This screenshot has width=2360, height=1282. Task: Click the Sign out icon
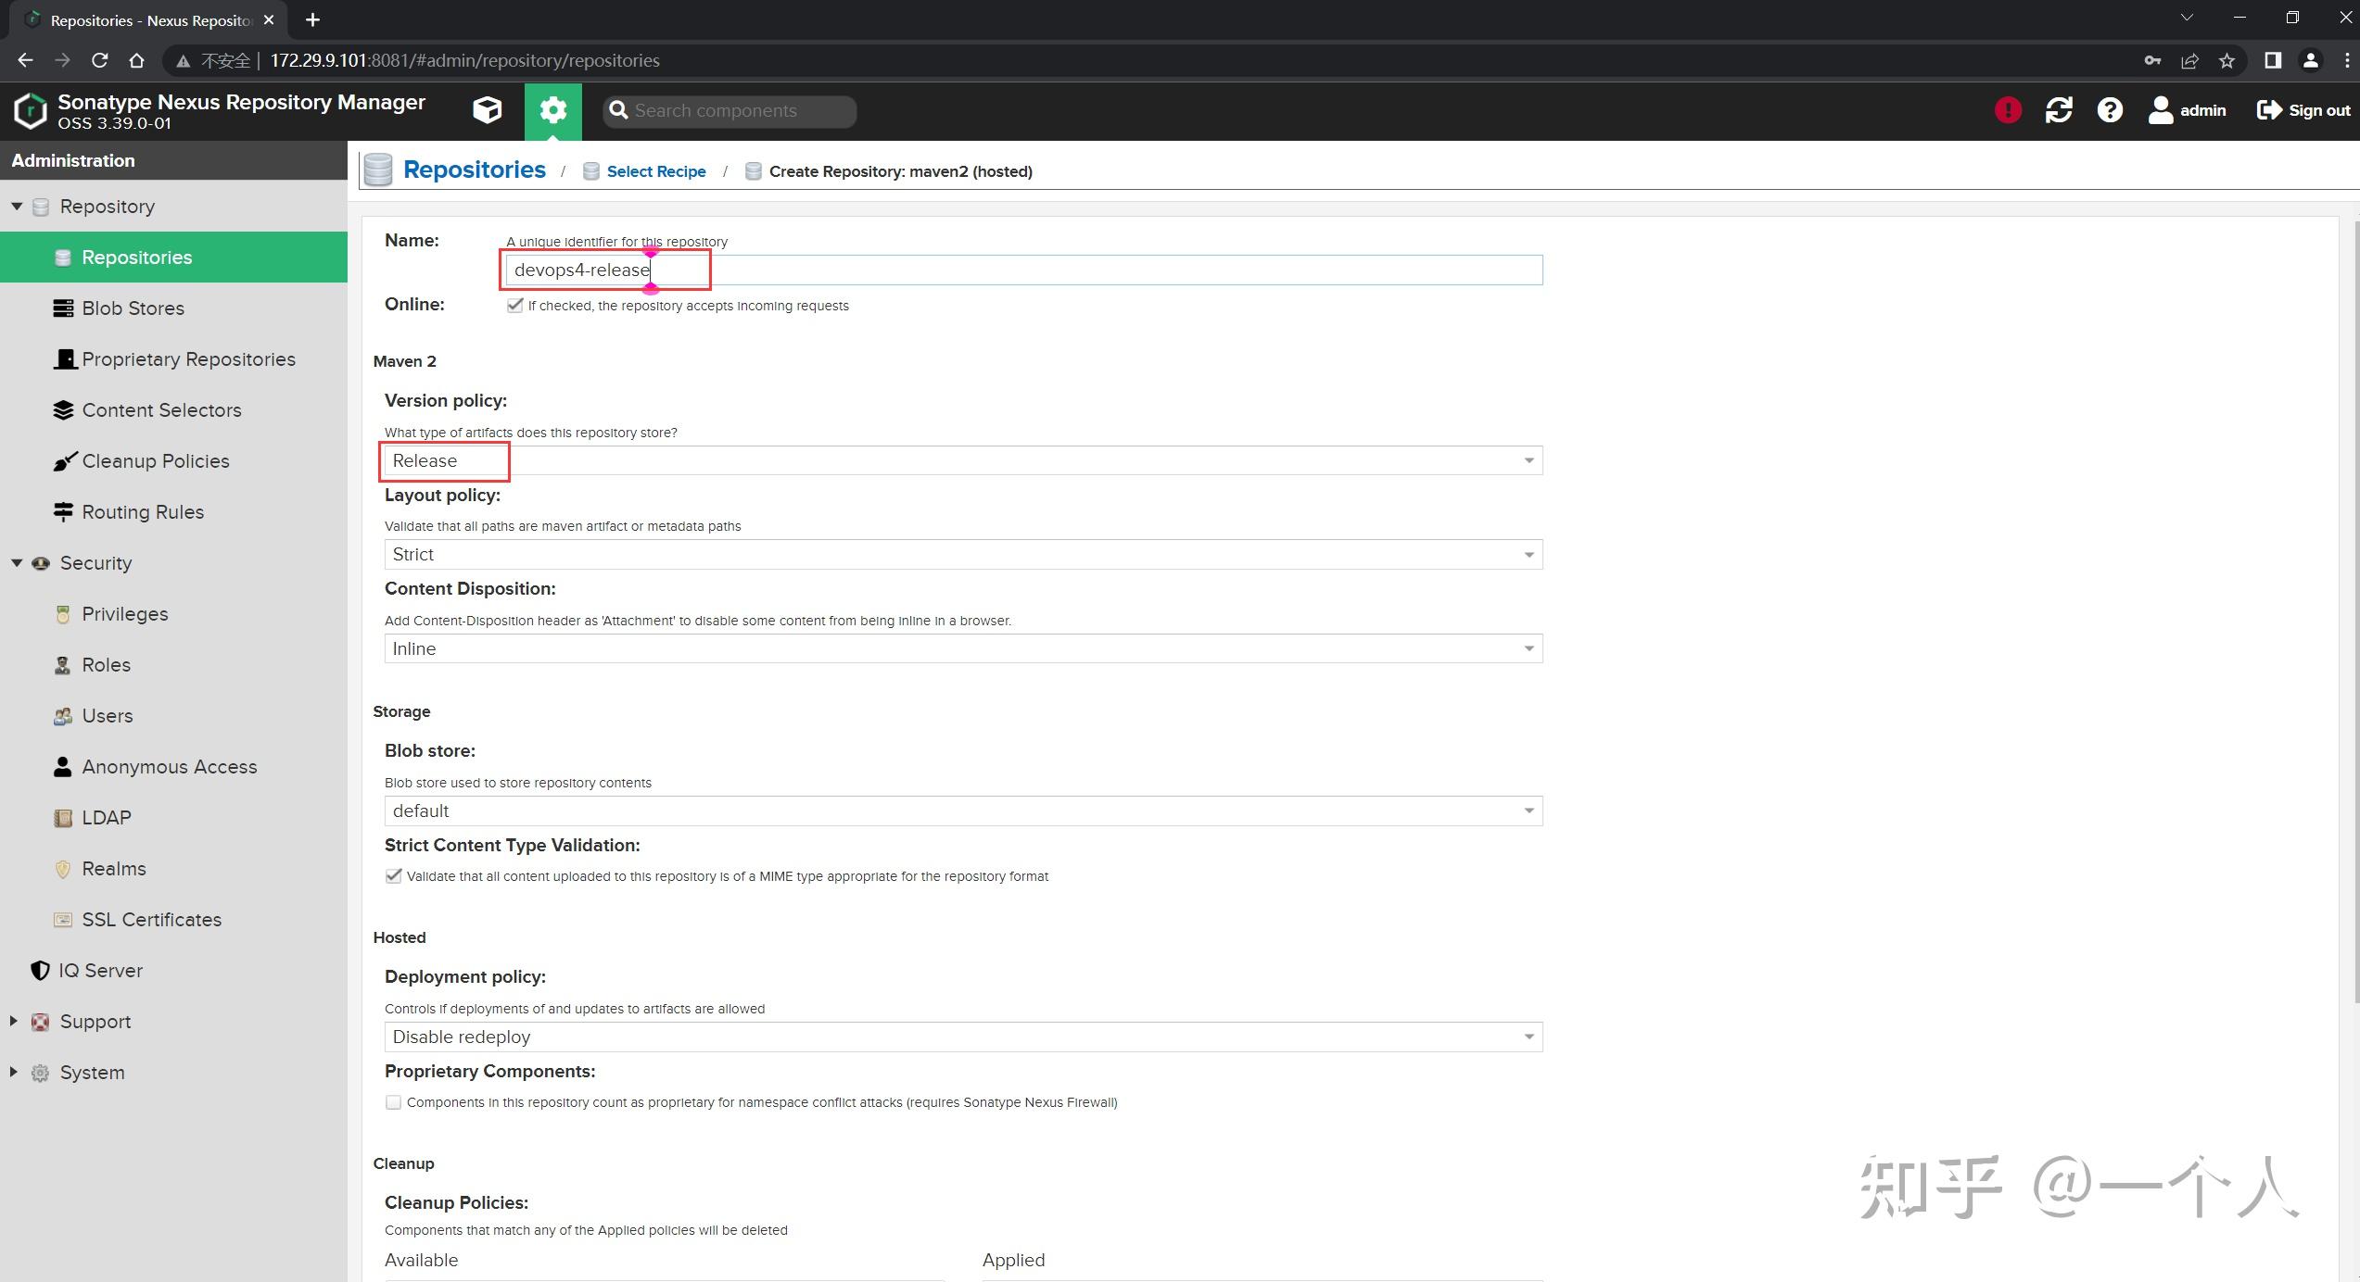click(2268, 110)
